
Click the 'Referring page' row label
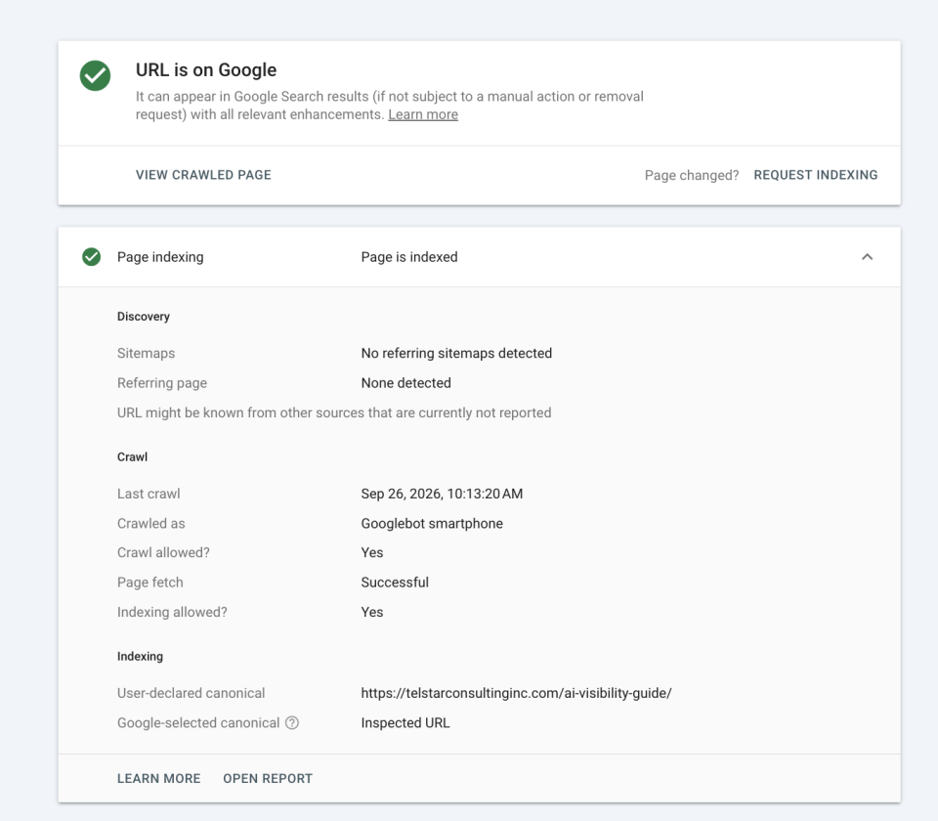point(162,383)
